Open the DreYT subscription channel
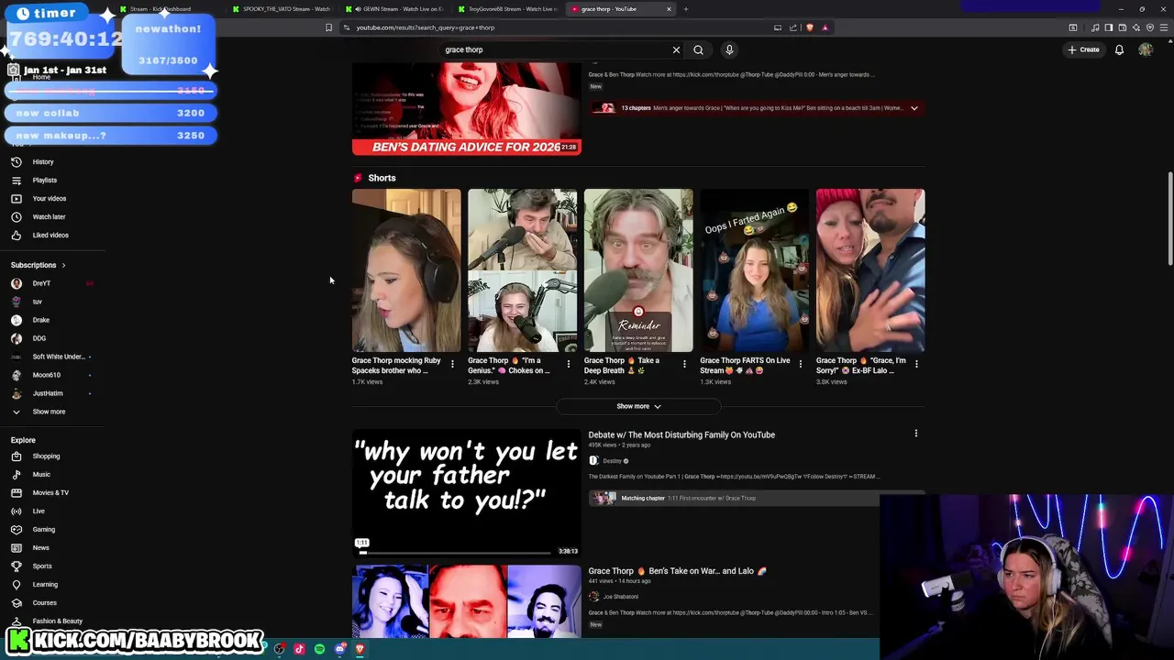1174x660 pixels. coord(41,283)
